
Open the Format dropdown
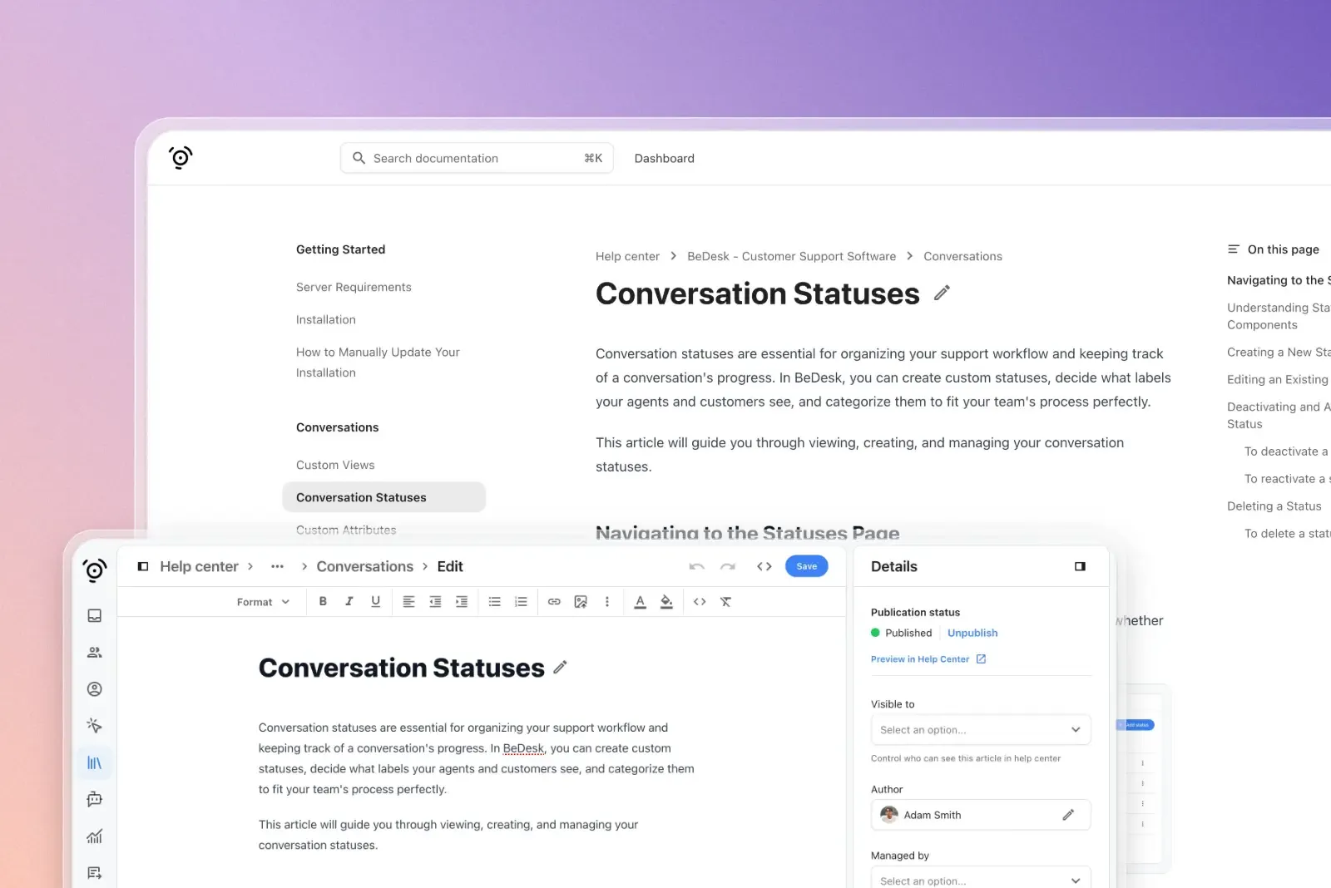click(263, 602)
